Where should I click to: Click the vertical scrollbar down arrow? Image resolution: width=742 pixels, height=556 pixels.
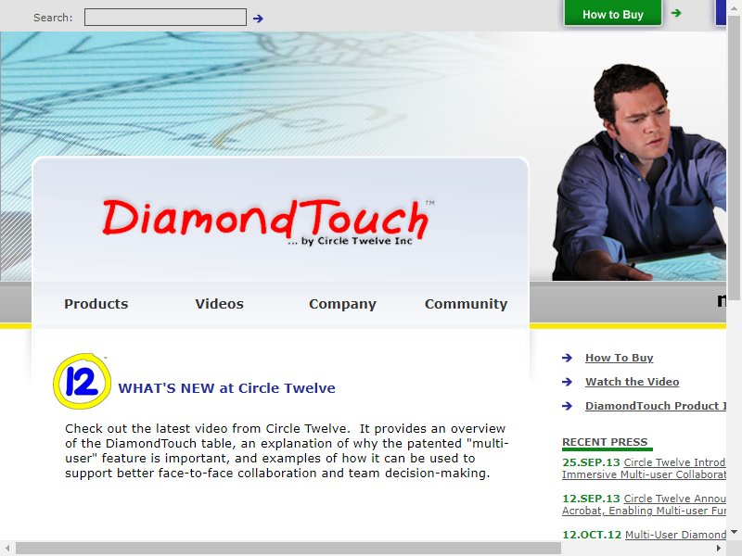click(734, 532)
